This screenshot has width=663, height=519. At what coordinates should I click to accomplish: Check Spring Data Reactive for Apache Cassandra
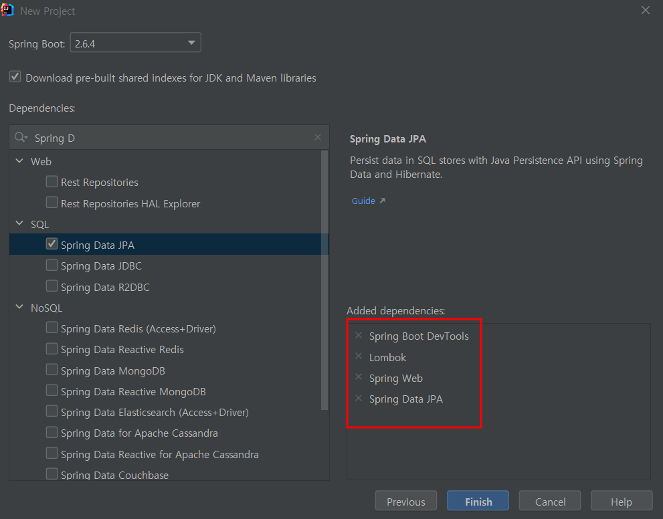click(52, 453)
